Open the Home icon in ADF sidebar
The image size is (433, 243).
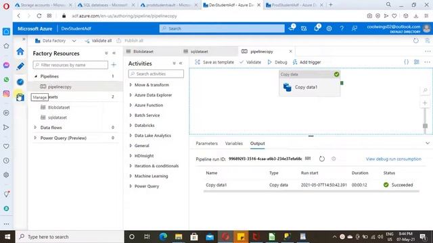pos(20,51)
